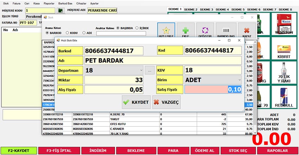Image resolution: width=299 pixels, height=155 pixels.
Task: Click the Satış Fiyatı price field
Action: pyautogui.click(x=213, y=90)
